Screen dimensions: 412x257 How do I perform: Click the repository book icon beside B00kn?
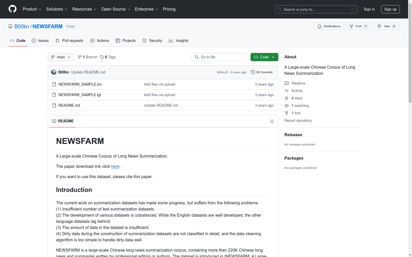[x=10, y=26]
